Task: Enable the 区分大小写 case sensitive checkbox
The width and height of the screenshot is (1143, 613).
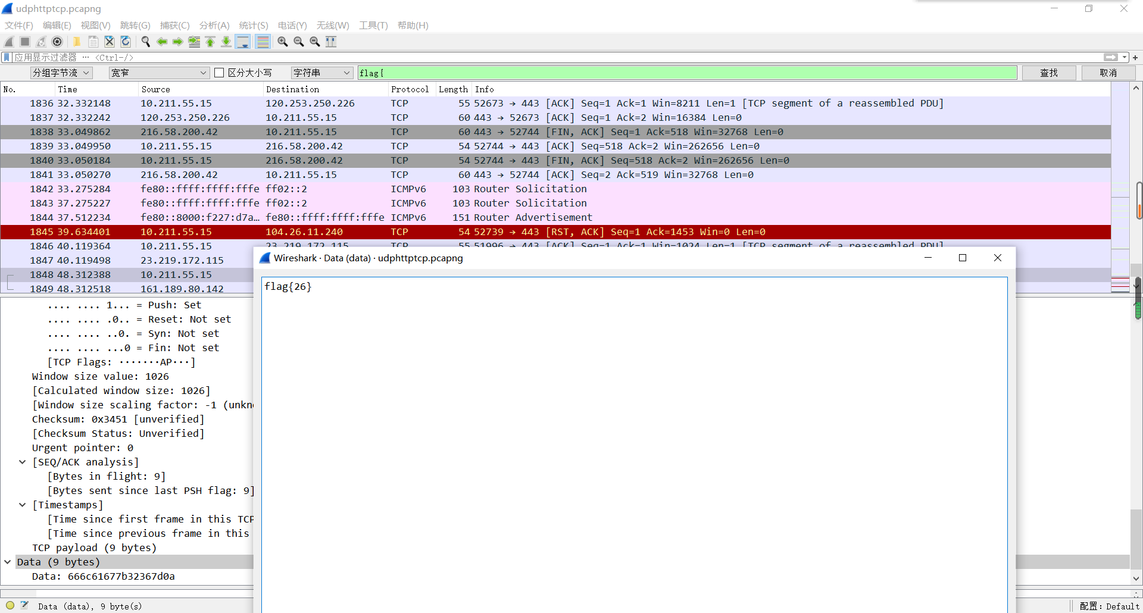Action: (219, 73)
